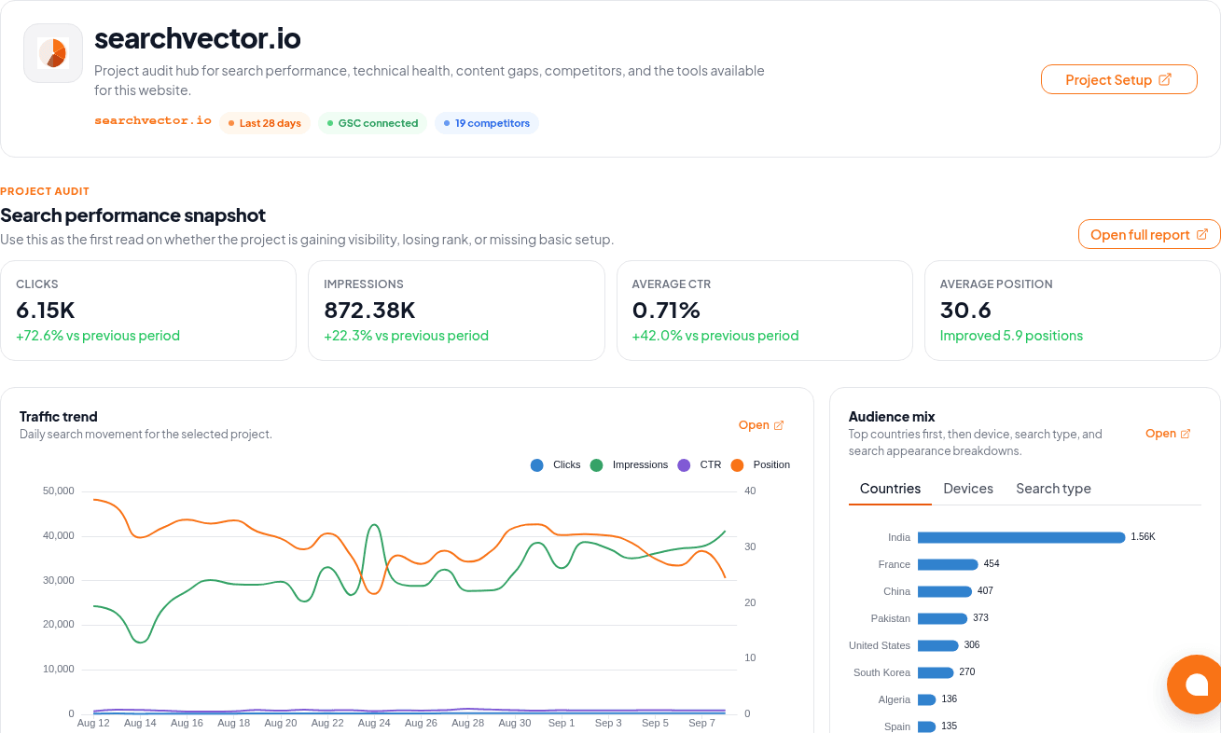The image size is (1221, 733).
Task: Click the '407' China value label
Action: pos(985,591)
